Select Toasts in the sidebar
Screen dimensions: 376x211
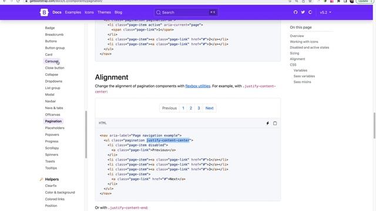click(50, 162)
